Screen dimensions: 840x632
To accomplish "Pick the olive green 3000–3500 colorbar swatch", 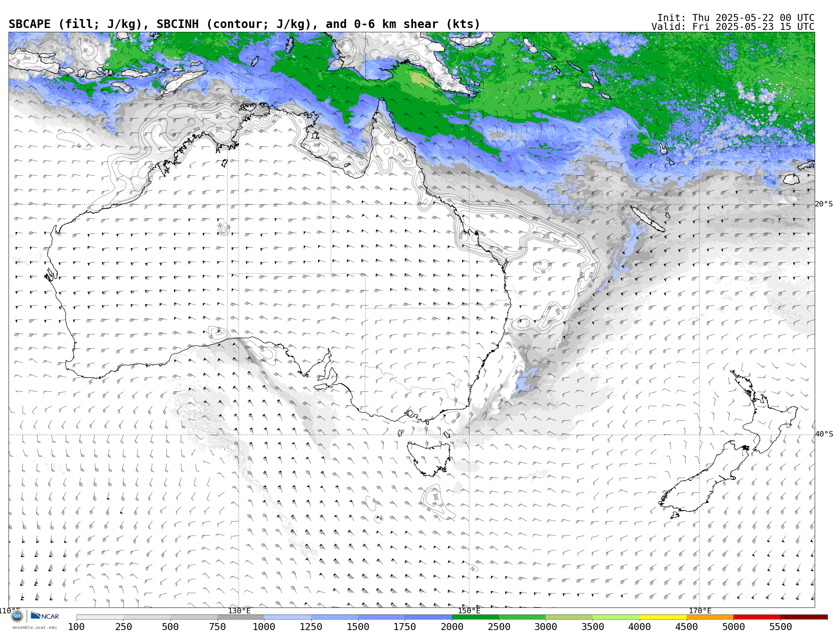I will 569,617.
